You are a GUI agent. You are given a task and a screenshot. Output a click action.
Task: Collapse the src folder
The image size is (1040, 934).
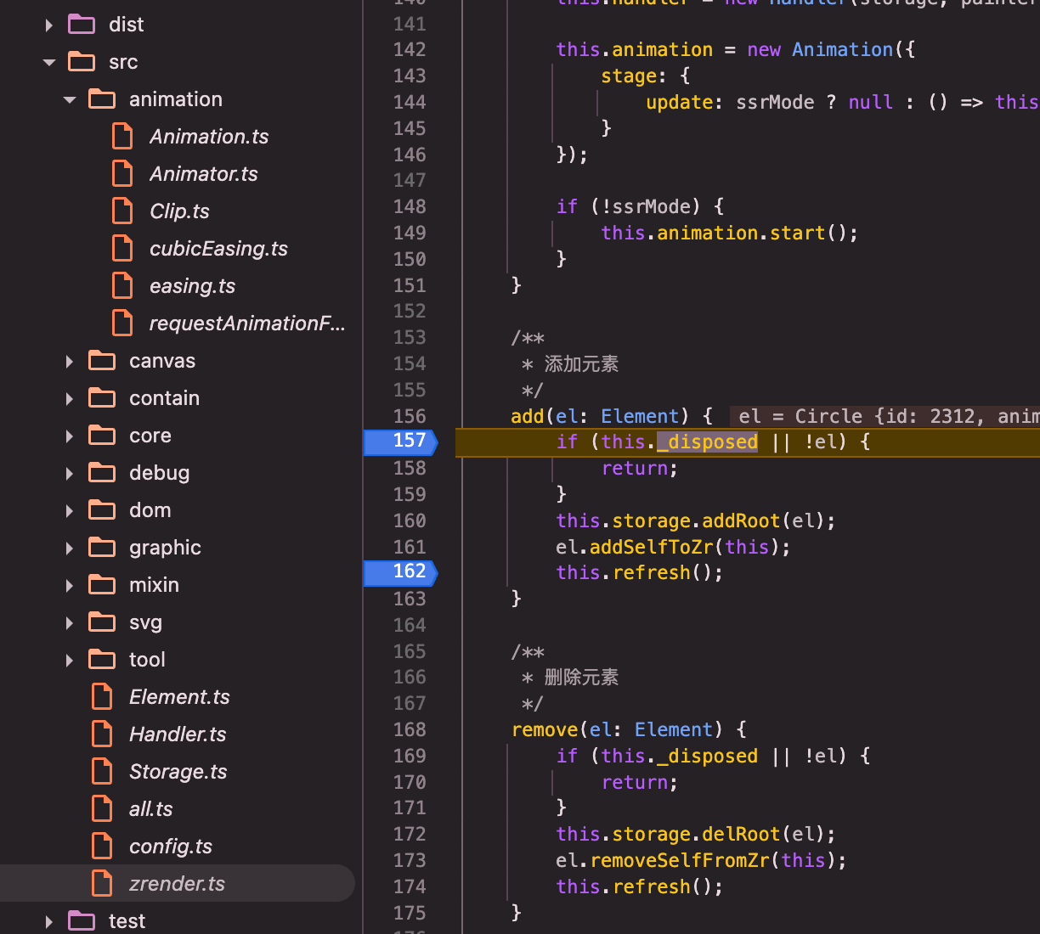(49, 62)
